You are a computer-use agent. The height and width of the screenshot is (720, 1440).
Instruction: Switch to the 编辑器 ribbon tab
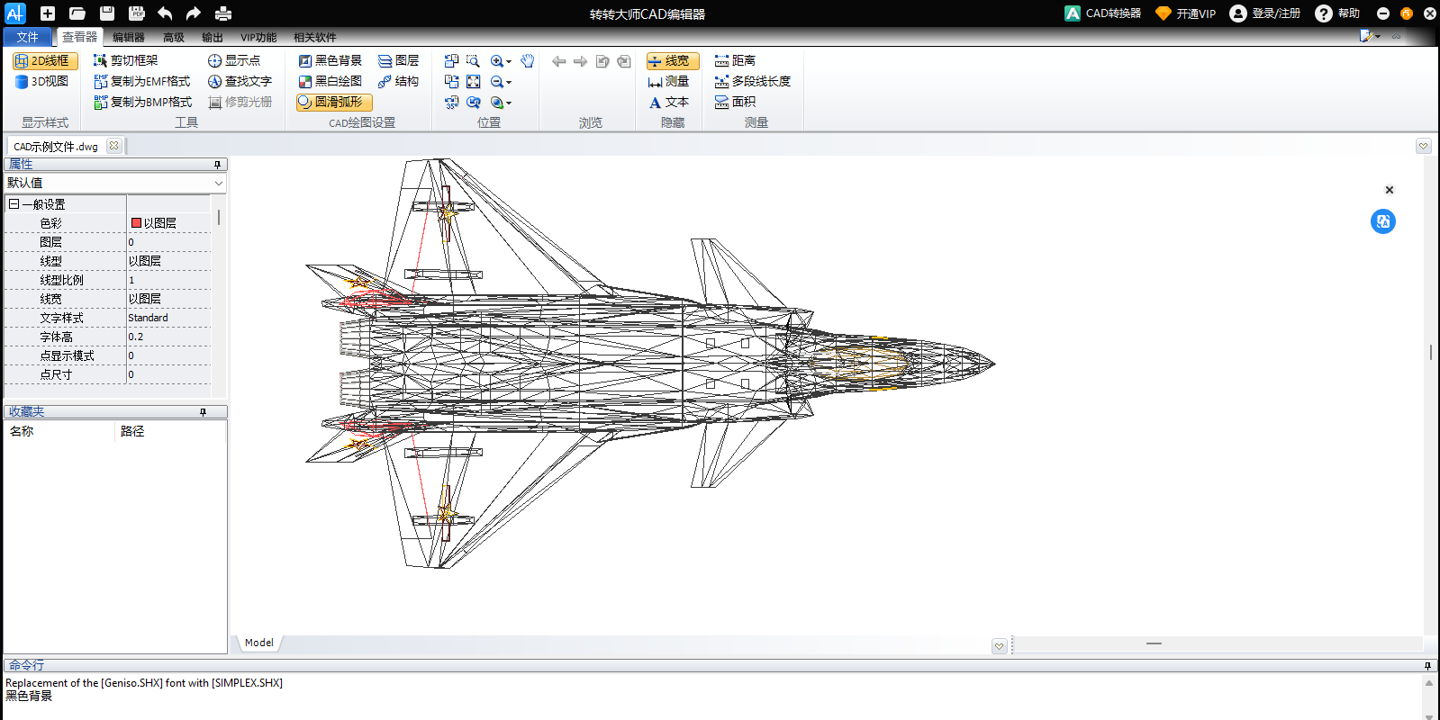pos(128,38)
